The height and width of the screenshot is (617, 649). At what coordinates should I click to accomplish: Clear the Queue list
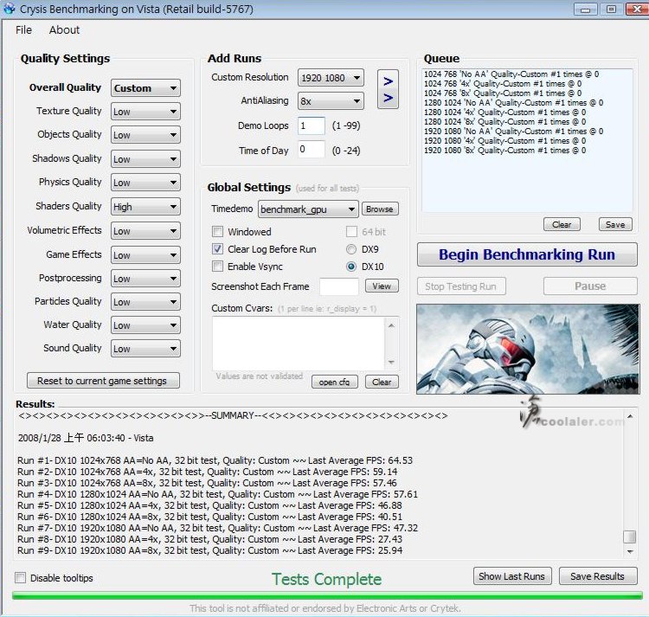pos(562,224)
